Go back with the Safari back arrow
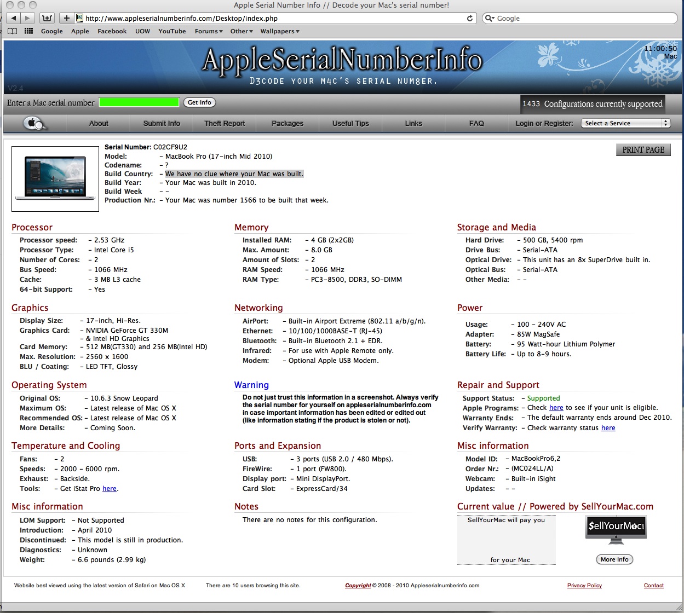 click(x=14, y=18)
